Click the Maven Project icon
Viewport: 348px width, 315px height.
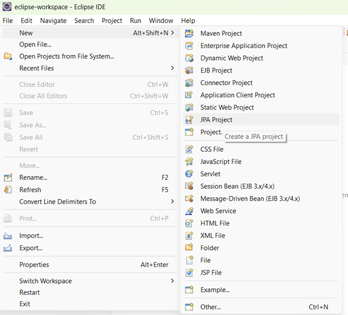click(189, 34)
